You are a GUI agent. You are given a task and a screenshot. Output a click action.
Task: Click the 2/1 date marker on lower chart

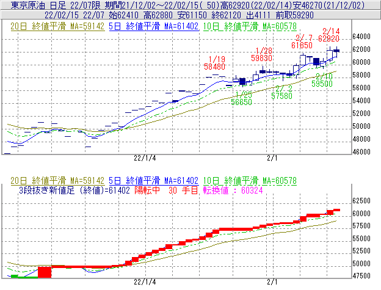click(x=272, y=282)
